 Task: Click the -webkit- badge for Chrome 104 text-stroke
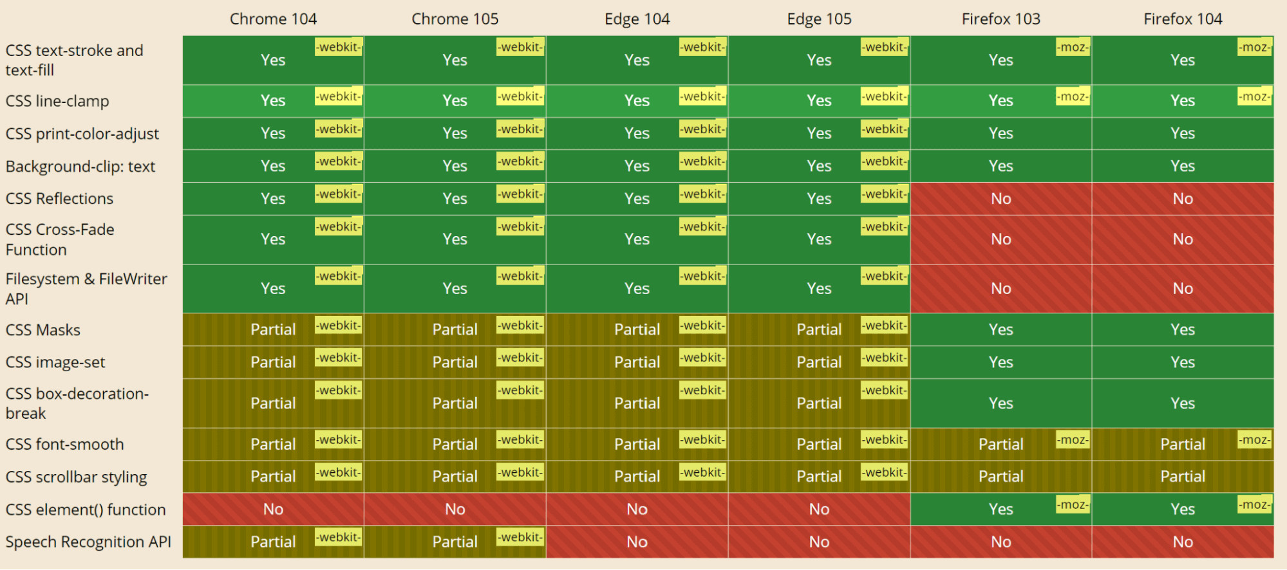click(339, 47)
